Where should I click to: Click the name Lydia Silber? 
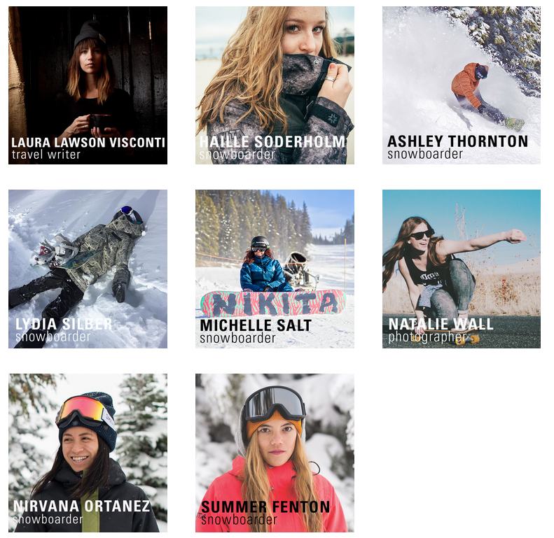point(64,324)
